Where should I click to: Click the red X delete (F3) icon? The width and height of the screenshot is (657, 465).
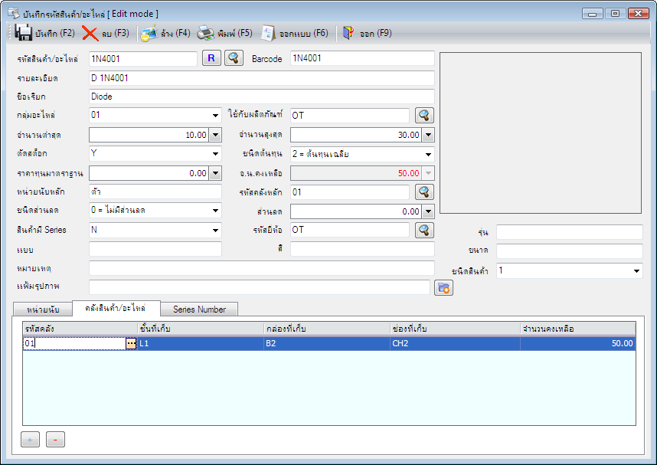click(x=90, y=33)
